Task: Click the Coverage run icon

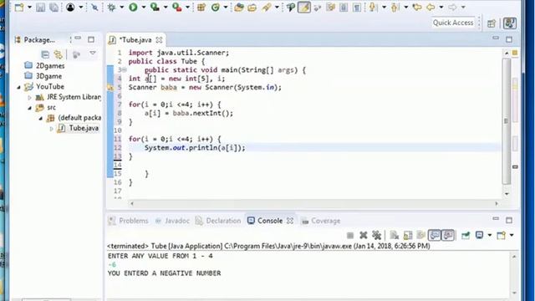Action: (x=155, y=8)
